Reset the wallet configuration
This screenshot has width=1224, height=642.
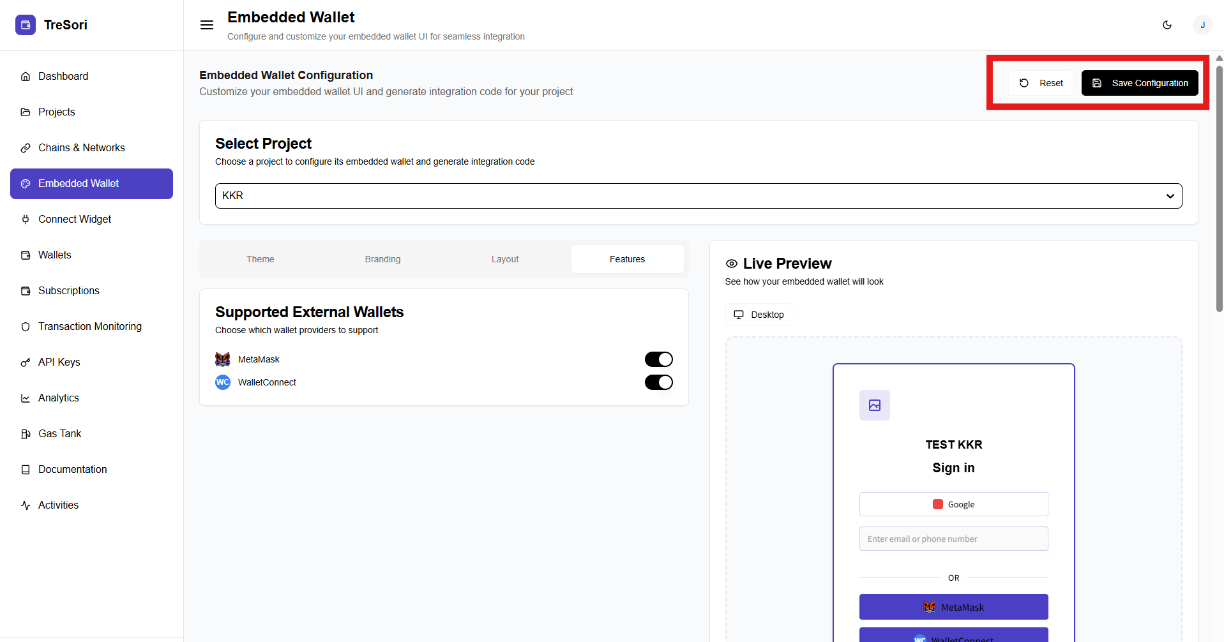click(1041, 83)
